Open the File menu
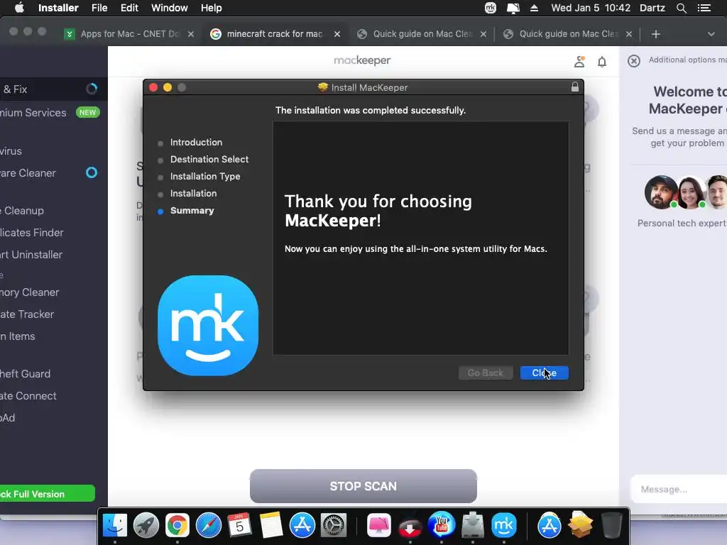Viewport: 727px width, 545px height. (x=99, y=8)
